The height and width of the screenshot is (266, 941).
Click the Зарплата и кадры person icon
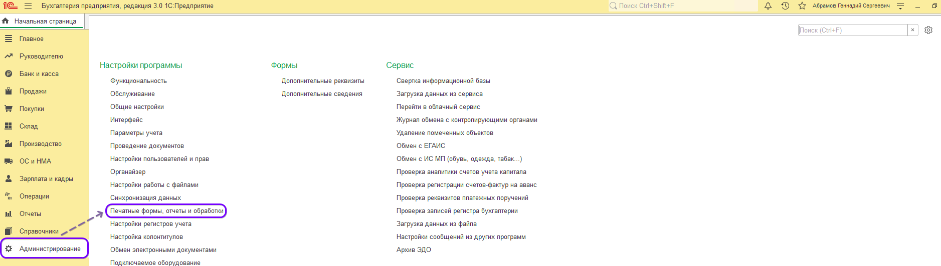[x=9, y=178]
